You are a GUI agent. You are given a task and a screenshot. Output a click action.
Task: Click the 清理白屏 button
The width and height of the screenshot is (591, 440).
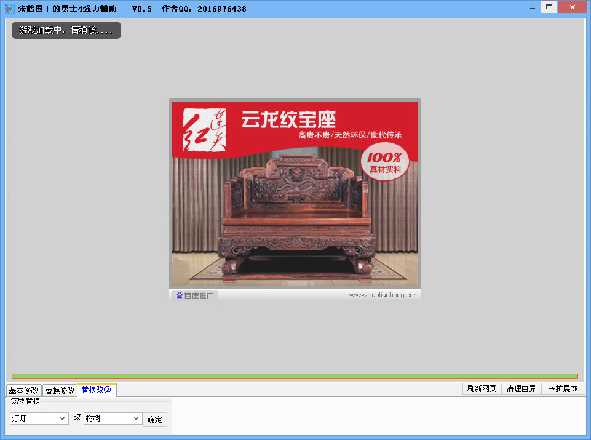click(x=521, y=389)
